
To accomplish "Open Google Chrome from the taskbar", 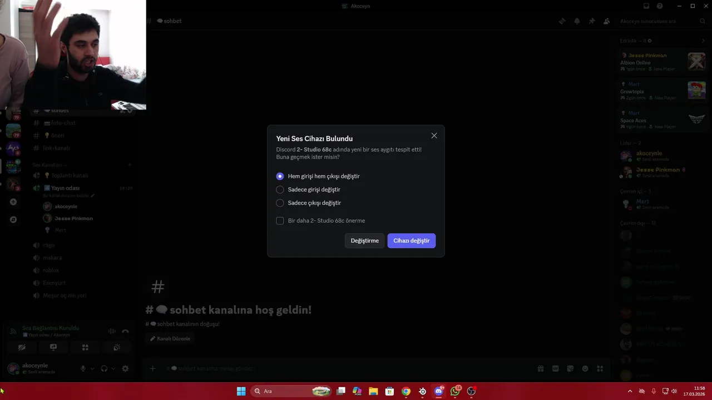I will click(x=406, y=391).
